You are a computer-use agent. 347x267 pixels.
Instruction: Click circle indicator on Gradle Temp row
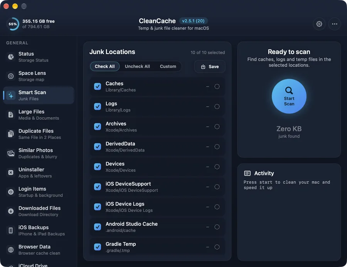point(217,247)
